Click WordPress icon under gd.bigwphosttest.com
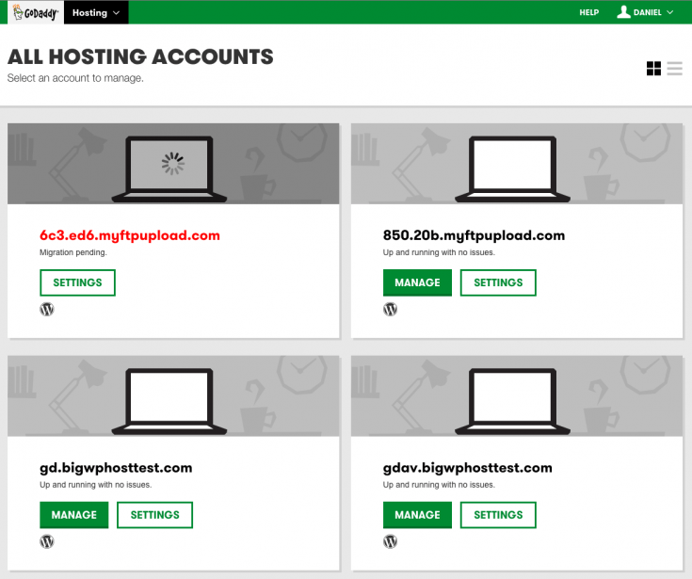Viewport: 692px width, 579px height. coord(47,541)
